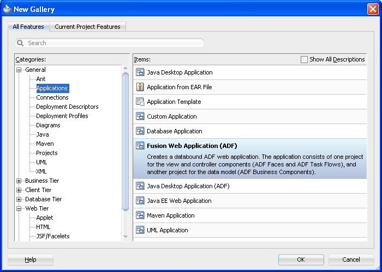Choose Custom Application item text
The height and width of the screenshot is (272, 382).
(x=172, y=116)
